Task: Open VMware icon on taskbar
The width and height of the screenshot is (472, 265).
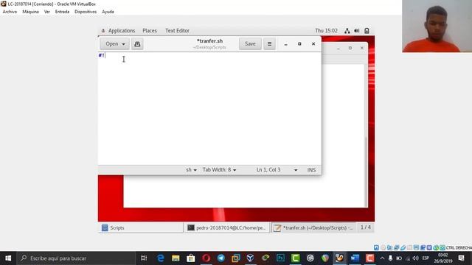Action: coord(236,258)
